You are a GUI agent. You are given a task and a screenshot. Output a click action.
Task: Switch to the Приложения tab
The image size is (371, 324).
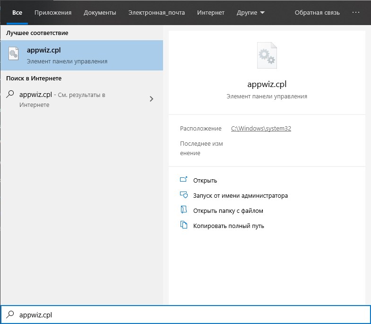coord(53,12)
